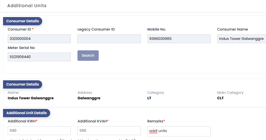
Task: Click the Remarks field label
Action: 155,121
